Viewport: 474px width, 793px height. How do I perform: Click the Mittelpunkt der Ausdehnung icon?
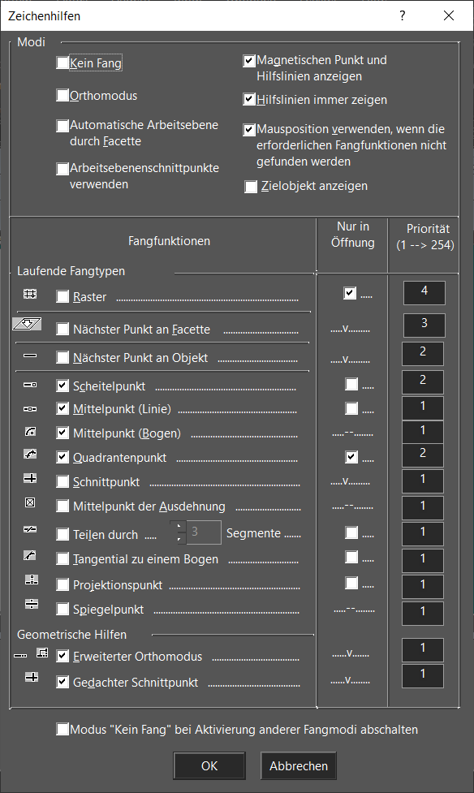click(x=30, y=502)
